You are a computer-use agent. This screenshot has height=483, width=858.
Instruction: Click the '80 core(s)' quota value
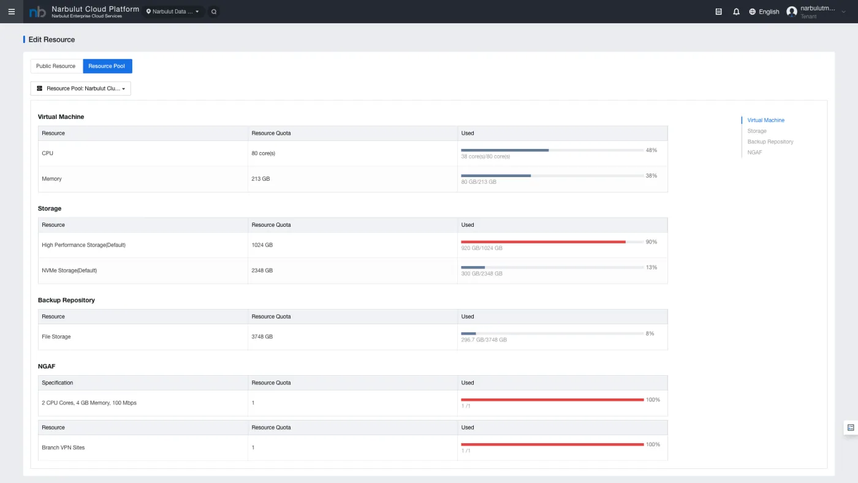(x=264, y=153)
